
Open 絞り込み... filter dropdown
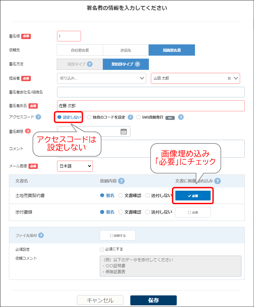point(101,78)
